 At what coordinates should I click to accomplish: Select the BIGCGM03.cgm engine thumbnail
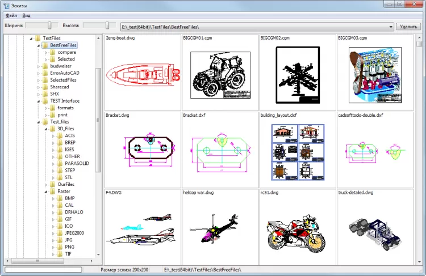click(374, 76)
